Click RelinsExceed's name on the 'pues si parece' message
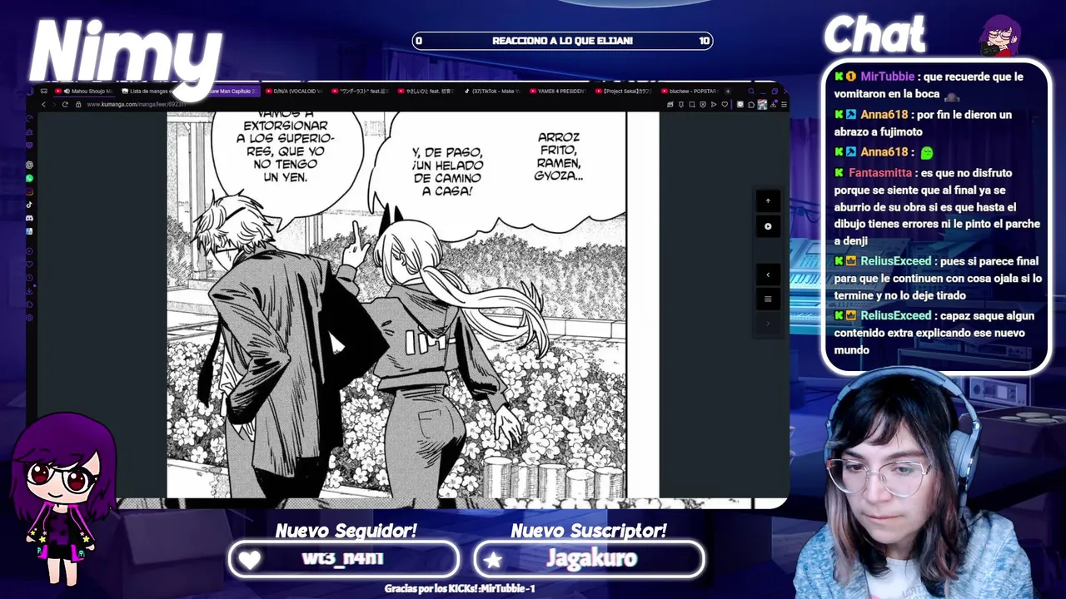 point(895,261)
